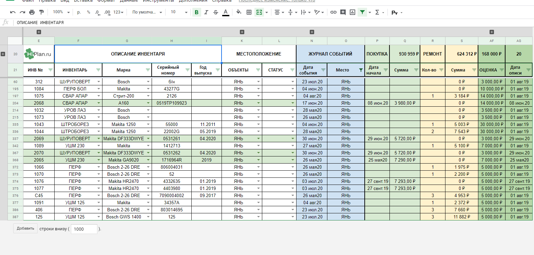Click the filter icon on ИНВ № column

pyautogui.click(x=51, y=70)
